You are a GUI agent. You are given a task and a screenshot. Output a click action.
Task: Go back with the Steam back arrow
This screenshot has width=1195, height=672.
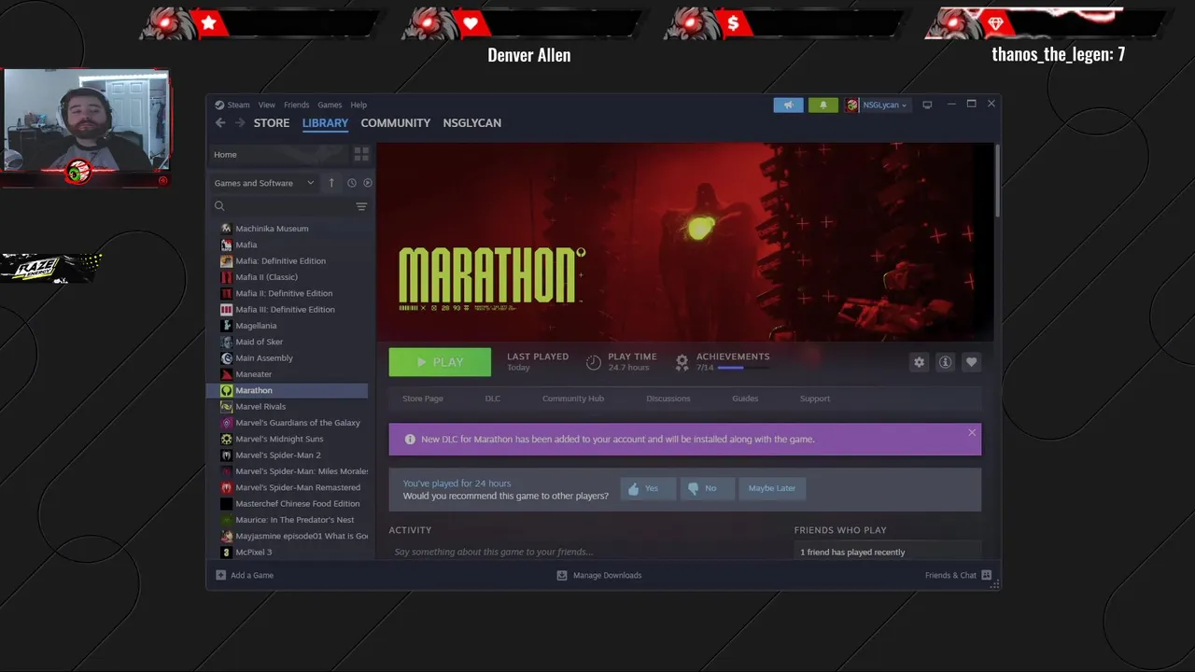[x=220, y=123]
